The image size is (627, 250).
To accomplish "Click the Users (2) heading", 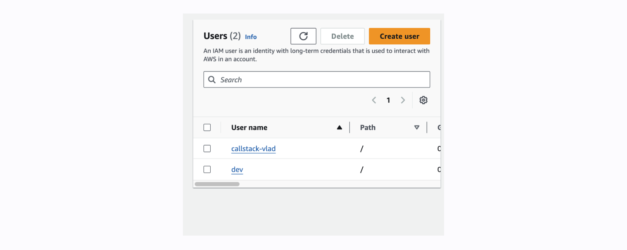I will coord(222,36).
